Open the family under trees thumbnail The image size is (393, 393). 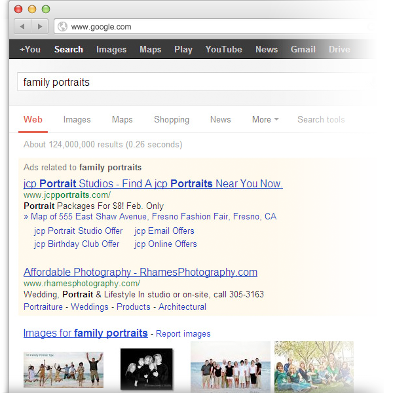click(x=314, y=367)
